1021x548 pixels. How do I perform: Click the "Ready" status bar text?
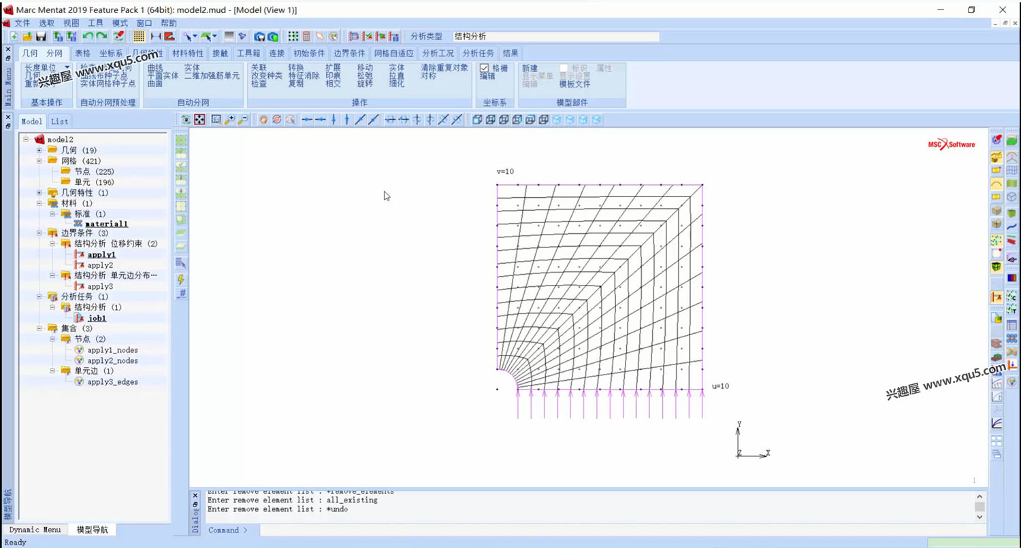tap(15, 543)
